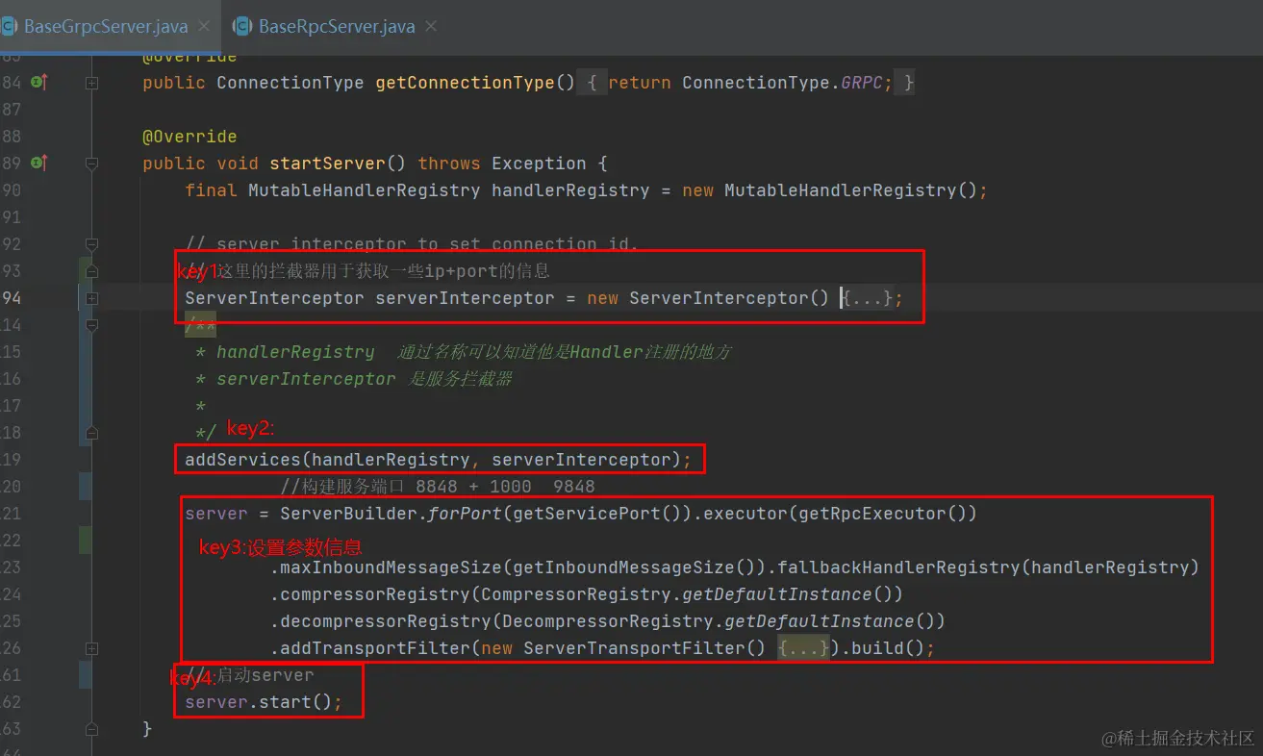Image resolution: width=1263 pixels, height=756 pixels.
Task: Expand the folded {...} after new ServerTransportFilter()
Action: click(x=804, y=648)
